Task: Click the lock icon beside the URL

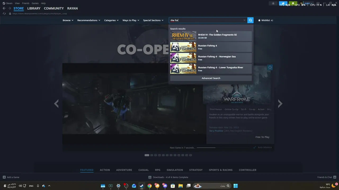Action: pyautogui.click(x=10, y=13)
